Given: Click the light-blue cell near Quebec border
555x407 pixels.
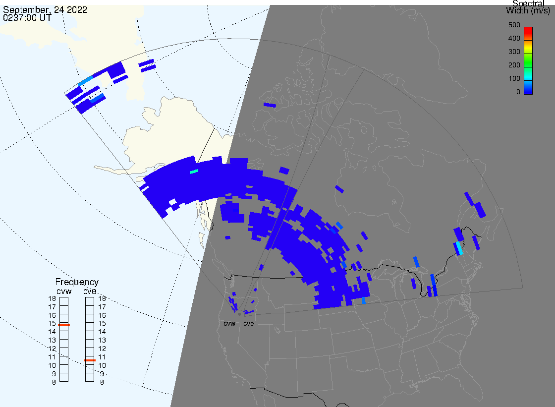Looking at the screenshot, I should 459,248.
